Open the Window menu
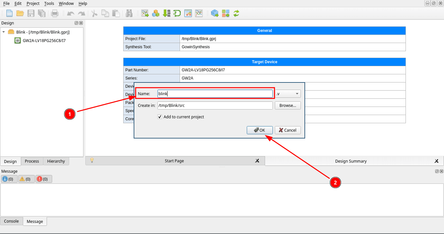The width and height of the screenshot is (444, 234). (66, 3)
